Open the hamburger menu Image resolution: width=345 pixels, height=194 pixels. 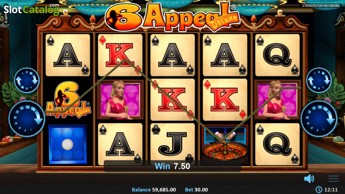click(x=333, y=179)
